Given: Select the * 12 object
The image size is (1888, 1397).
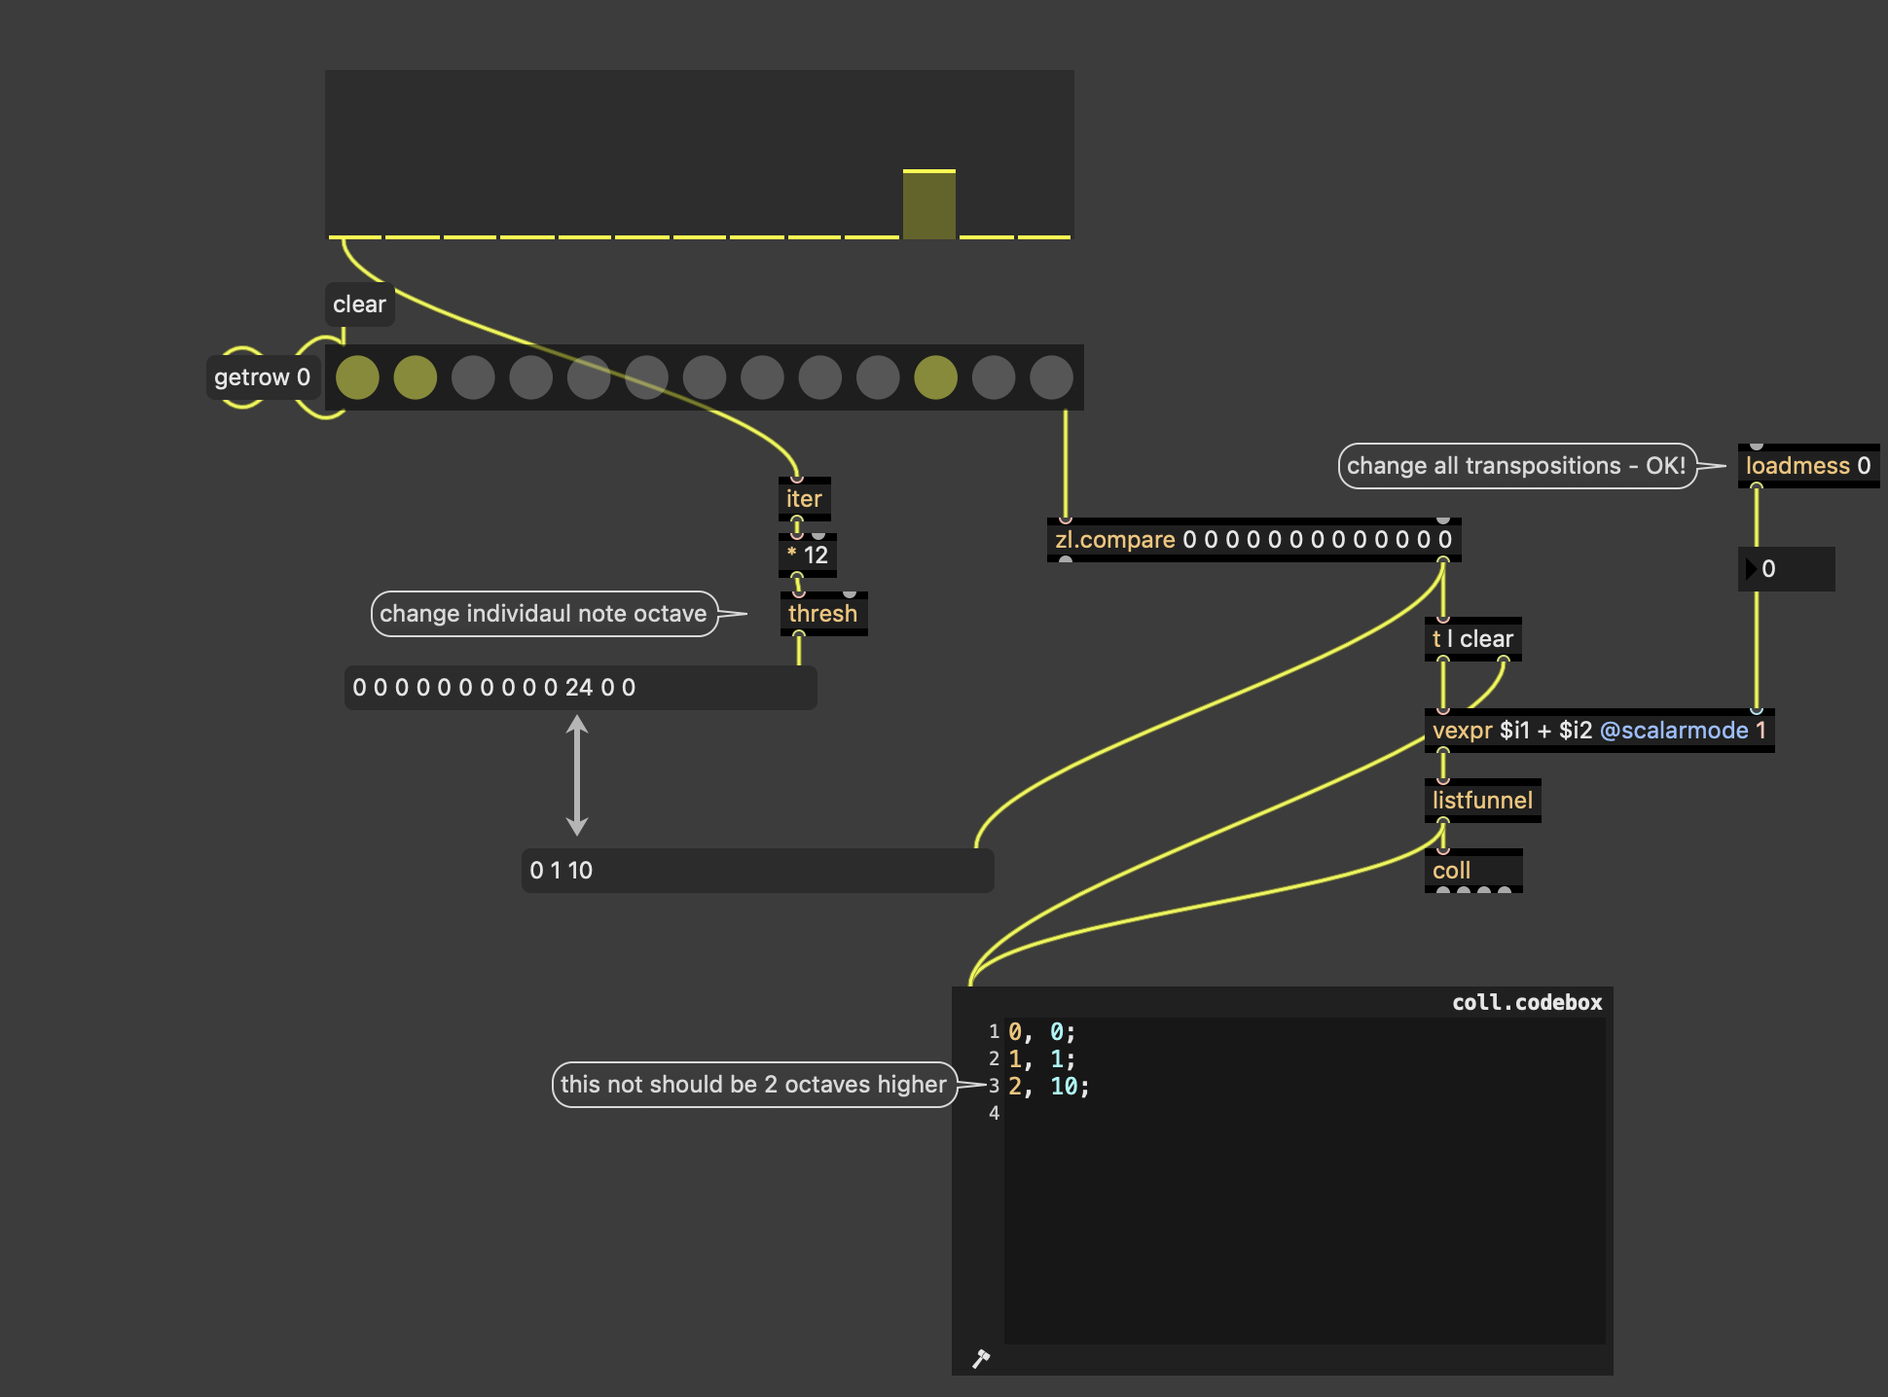Looking at the screenshot, I should tap(808, 555).
